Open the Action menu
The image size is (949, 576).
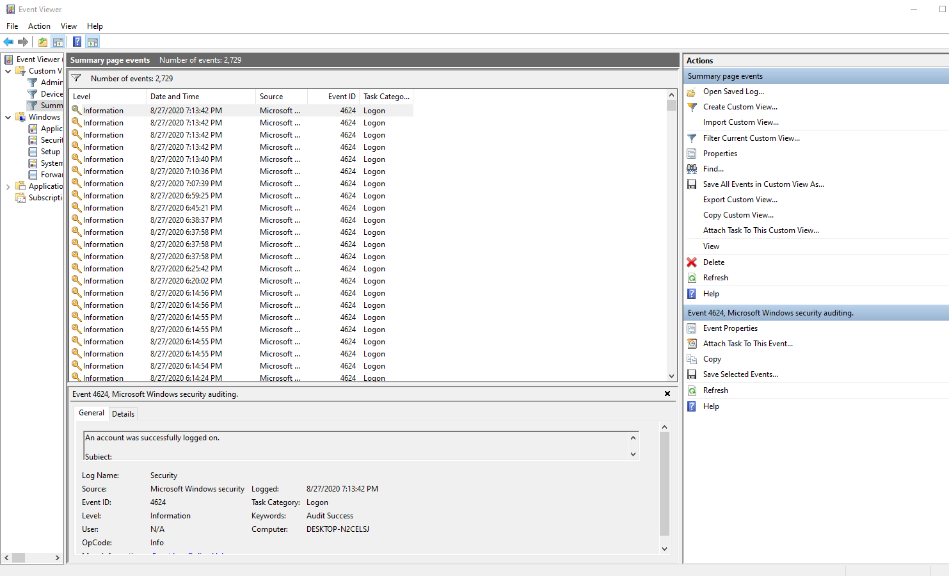pos(39,26)
